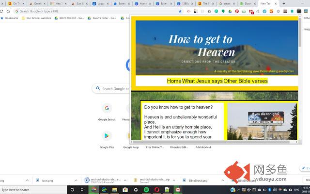This screenshot has width=310, height=194.
Task: Click the volume icon in system tray
Action: tap(275, 190)
